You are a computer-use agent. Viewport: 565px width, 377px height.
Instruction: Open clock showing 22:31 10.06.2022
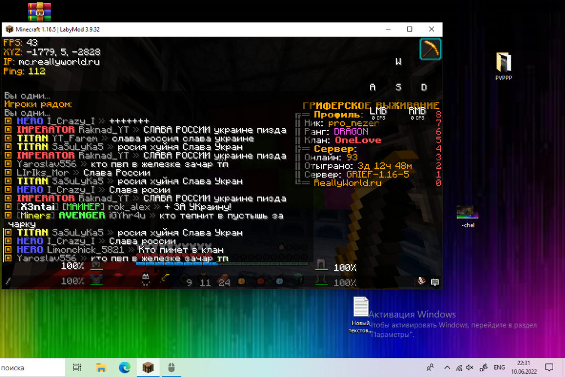(x=524, y=367)
